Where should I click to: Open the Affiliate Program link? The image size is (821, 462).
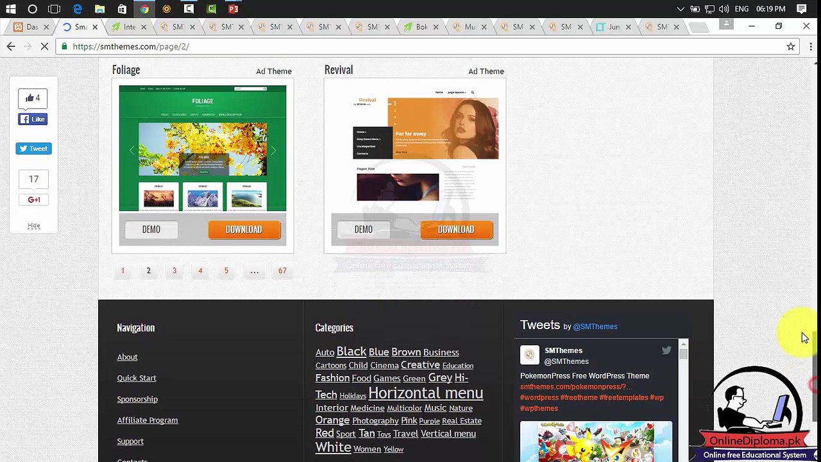pyautogui.click(x=148, y=420)
